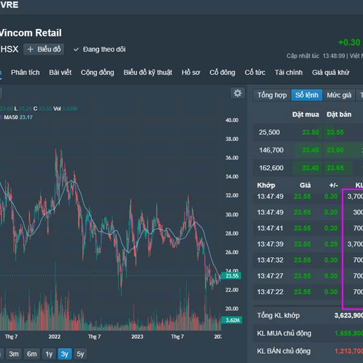Click the Tổng KL khớp total volume row

click(x=308, y=315)
